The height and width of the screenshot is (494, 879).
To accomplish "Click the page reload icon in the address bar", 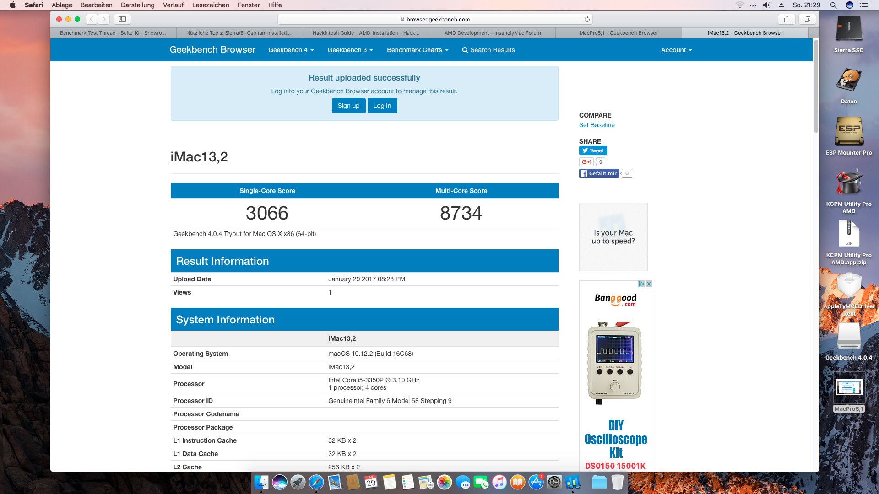I will 587,19.
